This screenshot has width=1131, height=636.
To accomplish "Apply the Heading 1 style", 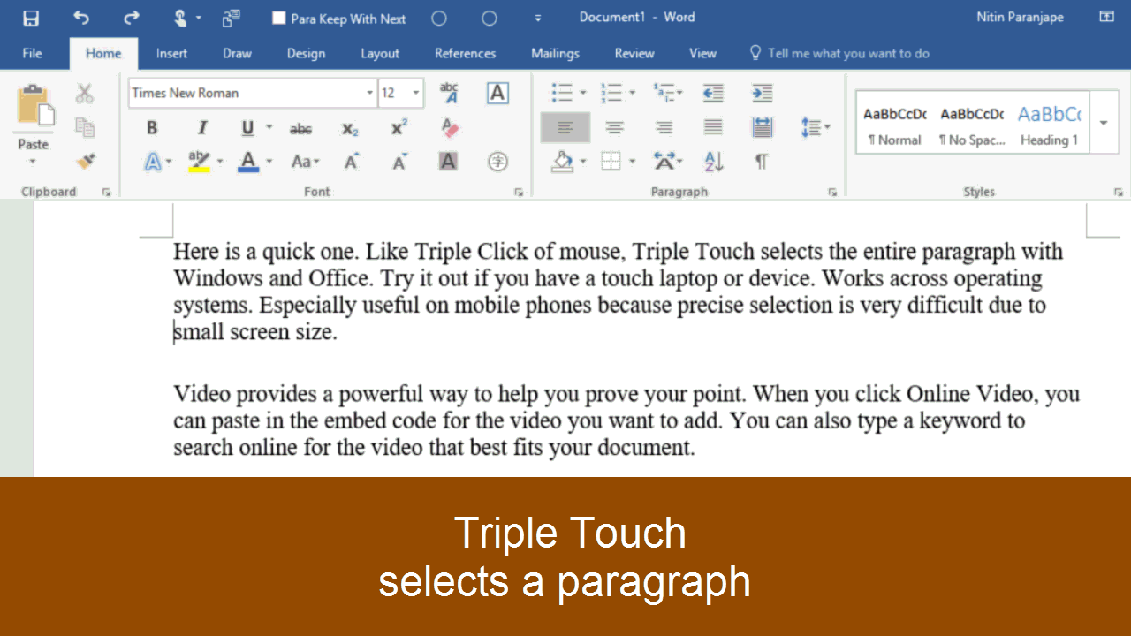I will point(1049,124).
